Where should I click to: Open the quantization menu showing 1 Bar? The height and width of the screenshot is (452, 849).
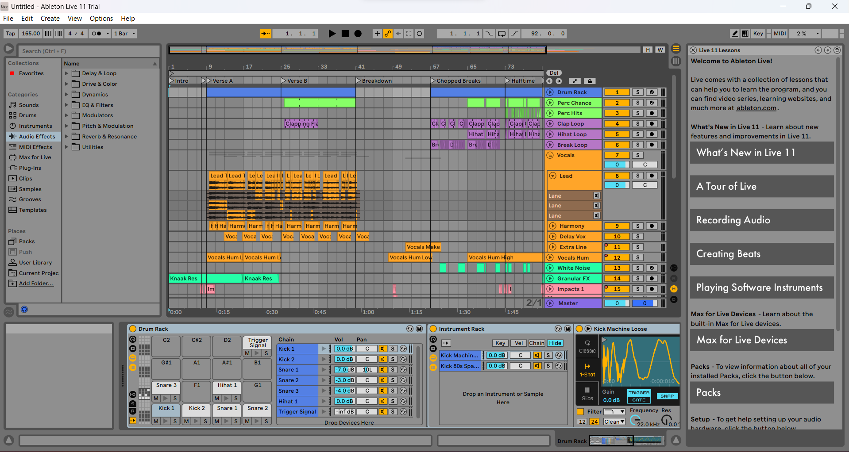point(125,34)
